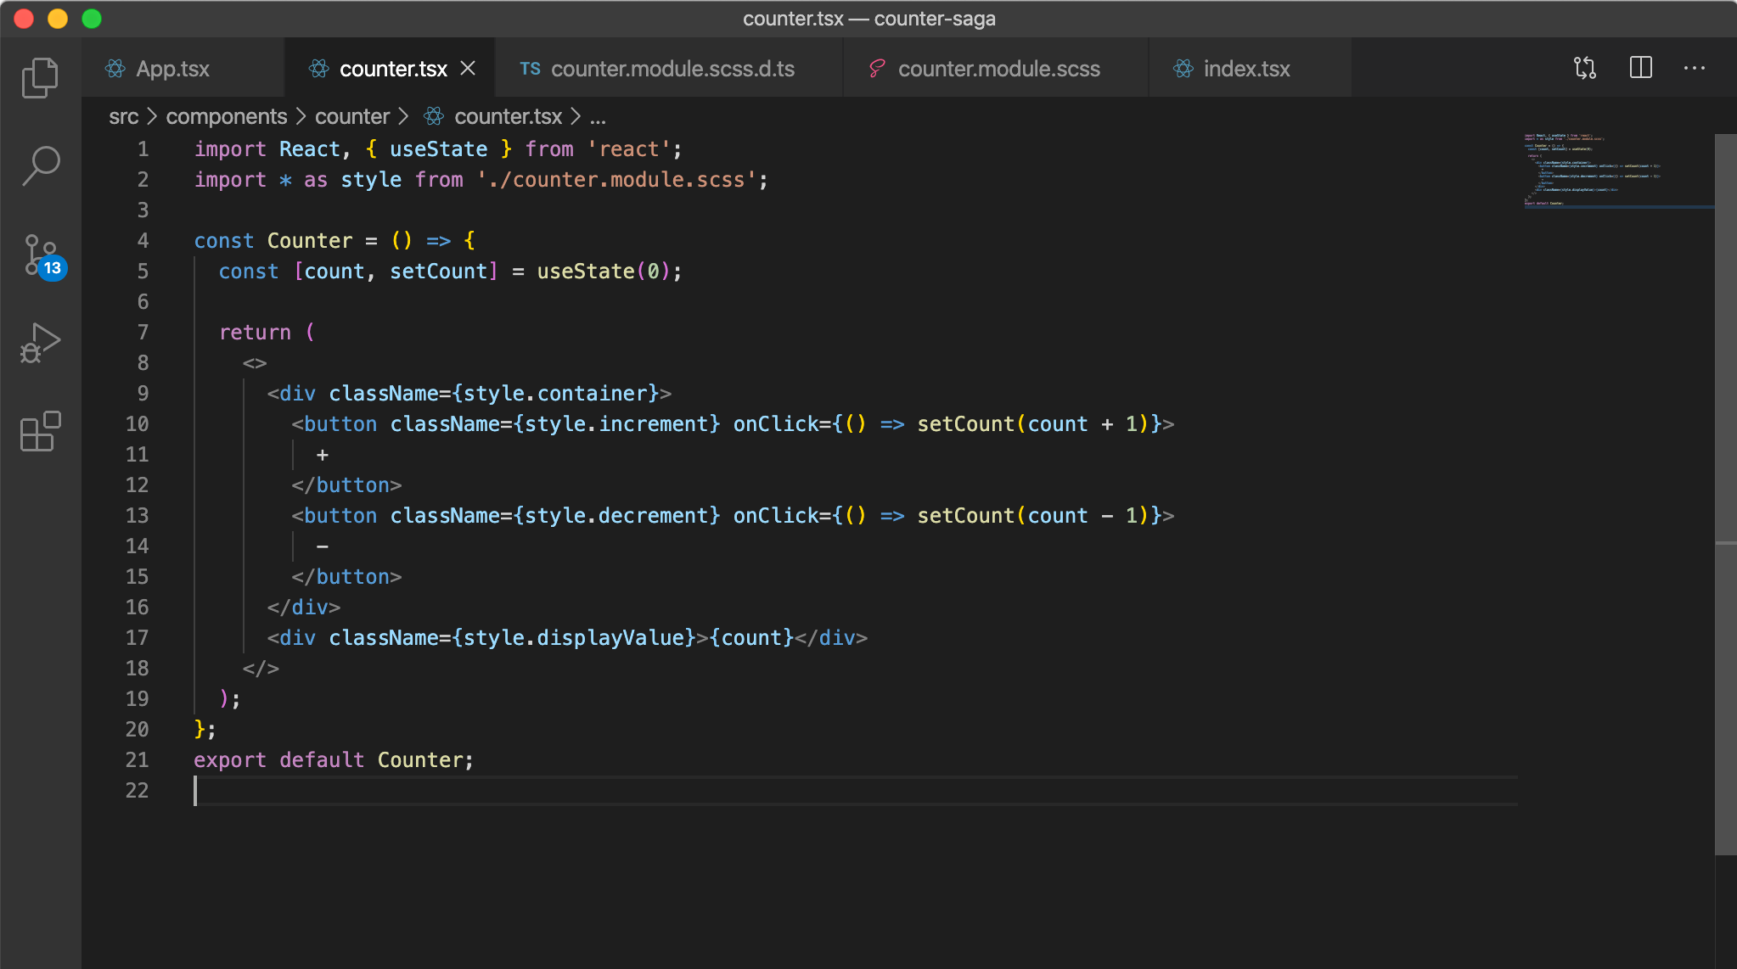Image resolution: width=1737 pixels, height=969 pixels.
Task: Close the counter.tsx tab
Action: point(468,69)
